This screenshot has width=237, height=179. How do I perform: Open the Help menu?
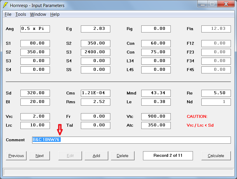point(55,14)
